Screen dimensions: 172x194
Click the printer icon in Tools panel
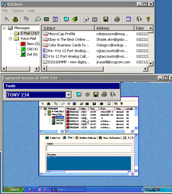104,95
